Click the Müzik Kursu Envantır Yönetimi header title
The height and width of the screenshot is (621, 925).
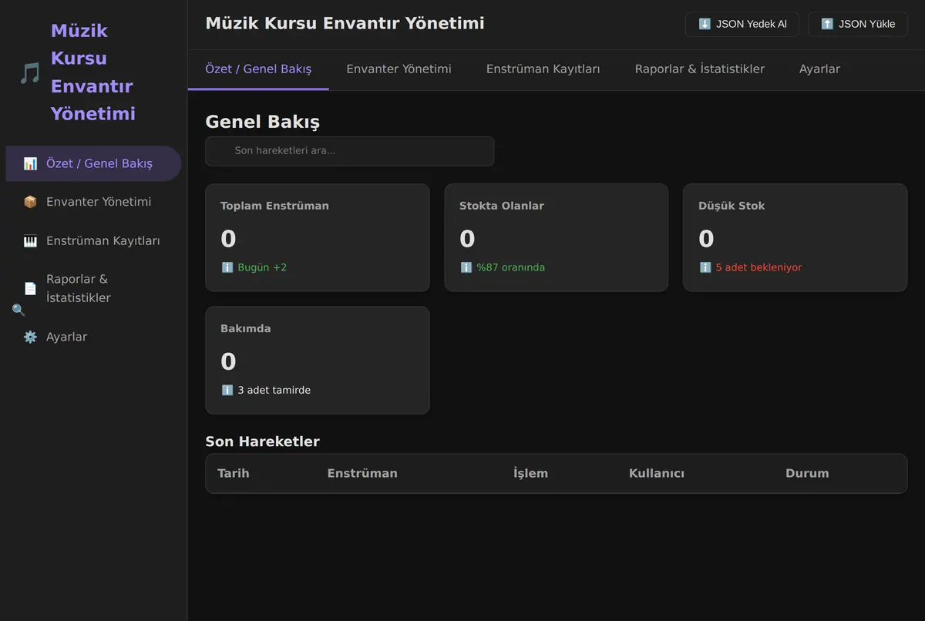pyautogui.click(x=345, y=23)
